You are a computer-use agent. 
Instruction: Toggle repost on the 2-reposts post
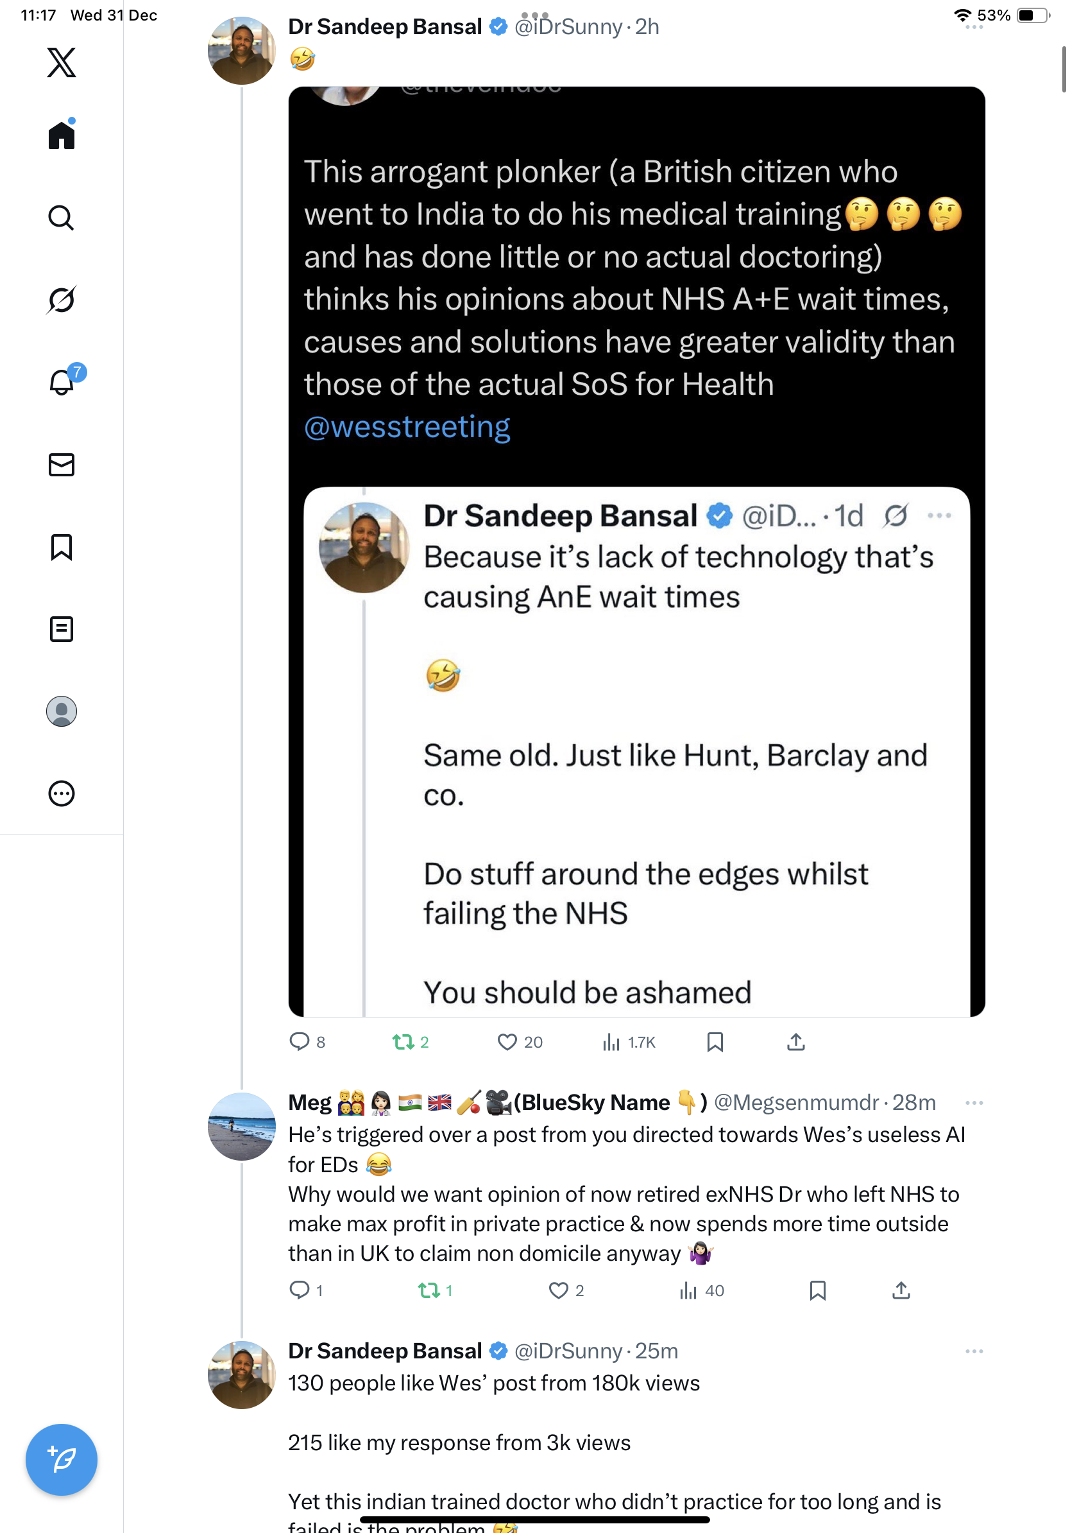[x=403, y=1042]
